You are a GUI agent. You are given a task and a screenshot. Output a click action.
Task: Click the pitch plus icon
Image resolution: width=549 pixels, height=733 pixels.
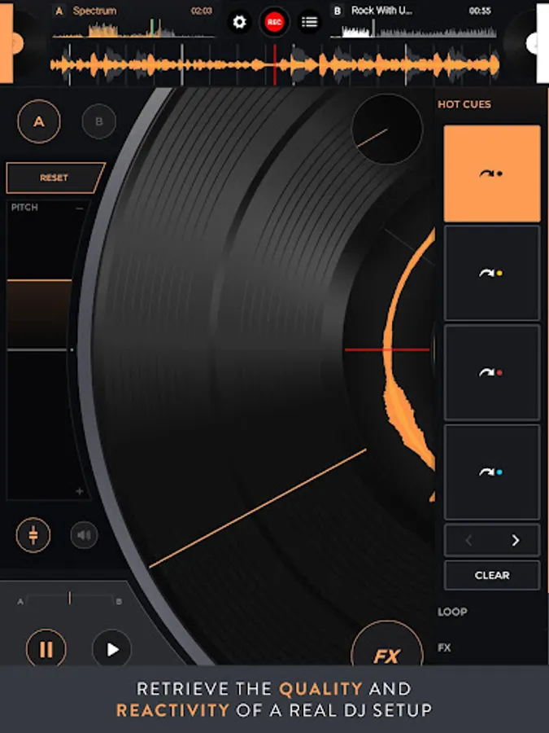tap(80, 491)
